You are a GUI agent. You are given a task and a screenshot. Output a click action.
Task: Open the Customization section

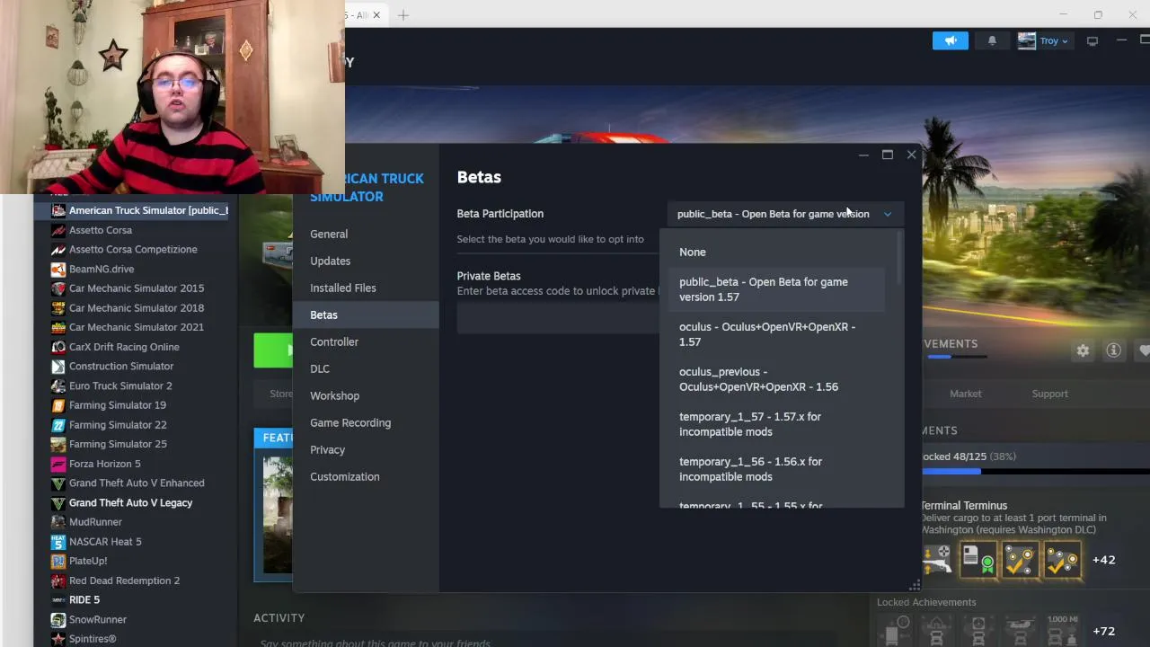pos(366,476)
